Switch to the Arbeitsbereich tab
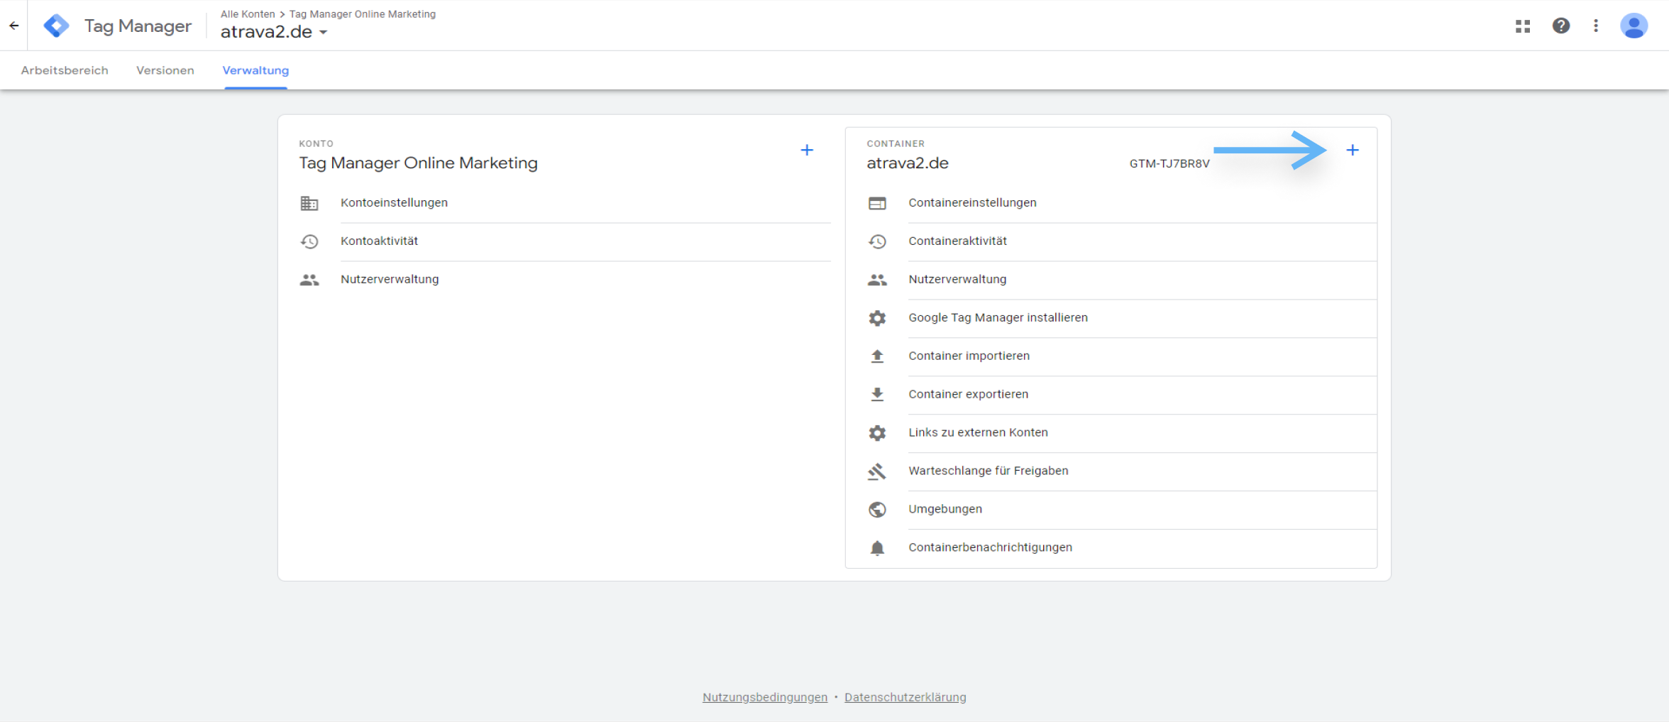 tap(65, 70)
